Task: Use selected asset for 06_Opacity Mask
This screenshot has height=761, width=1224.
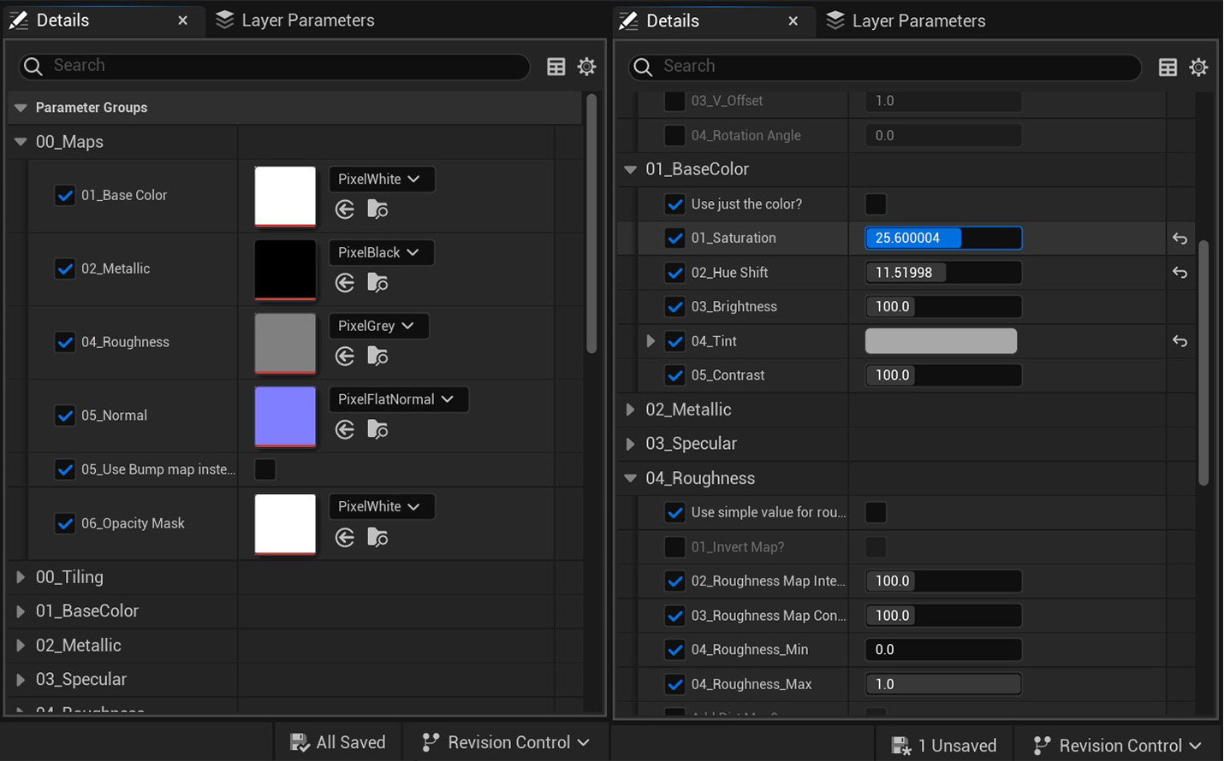Action: pos(345,537)
